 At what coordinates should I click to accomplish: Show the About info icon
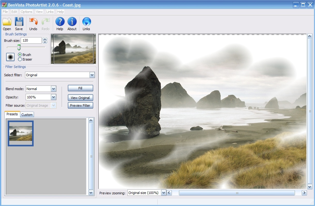click(x=72, y=22)
